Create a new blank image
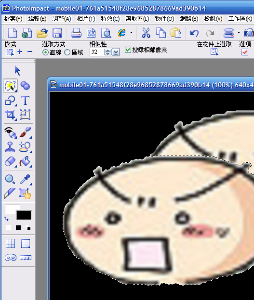Image resolution: width=254 pixels, height=300 pixels. click(13, 33)
